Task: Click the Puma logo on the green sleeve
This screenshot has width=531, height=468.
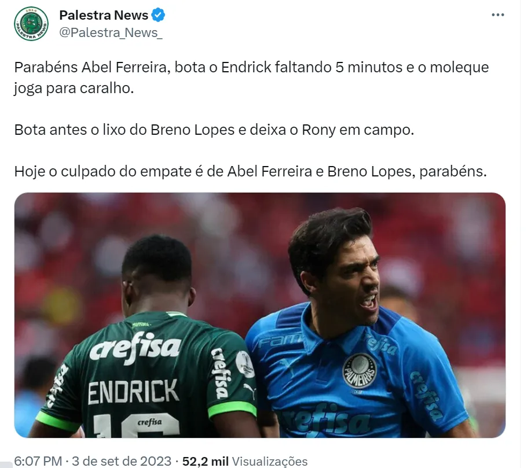Action: tap(249, 390)
